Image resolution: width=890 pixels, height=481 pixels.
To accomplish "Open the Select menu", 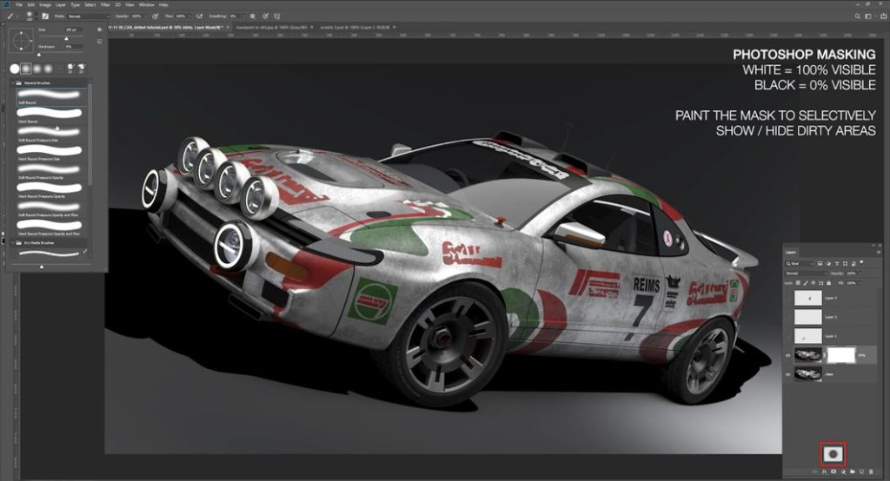I will coord(90,4).
